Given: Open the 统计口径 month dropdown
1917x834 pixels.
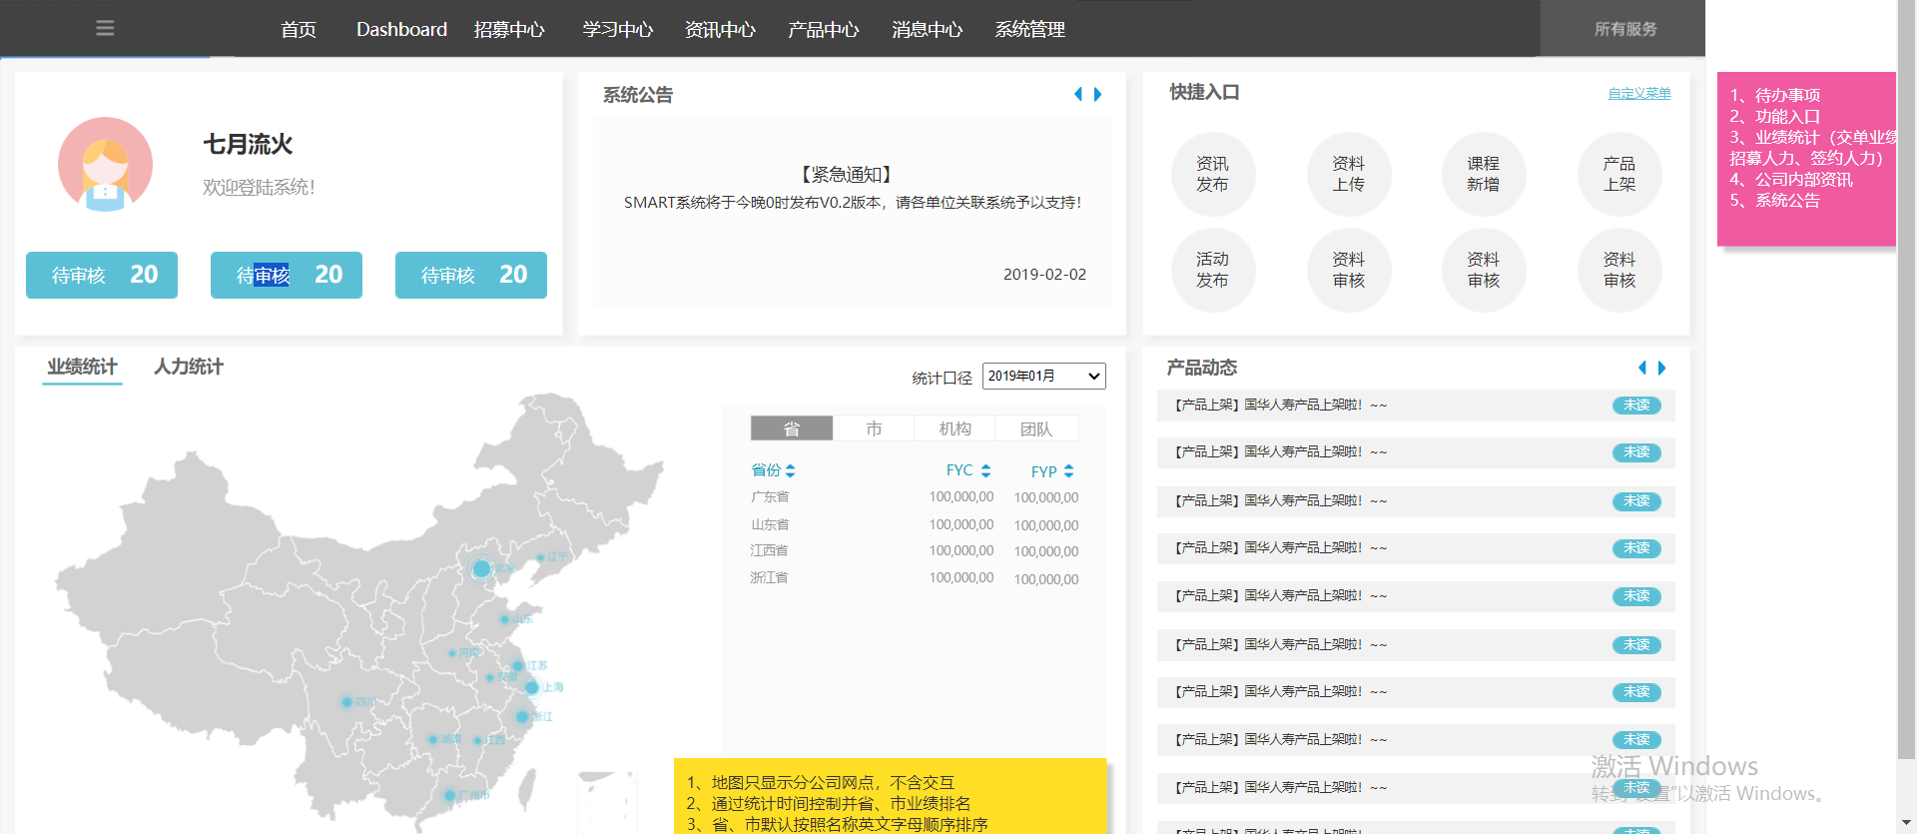Looking at the screenshot, I should click(1043, 376).
